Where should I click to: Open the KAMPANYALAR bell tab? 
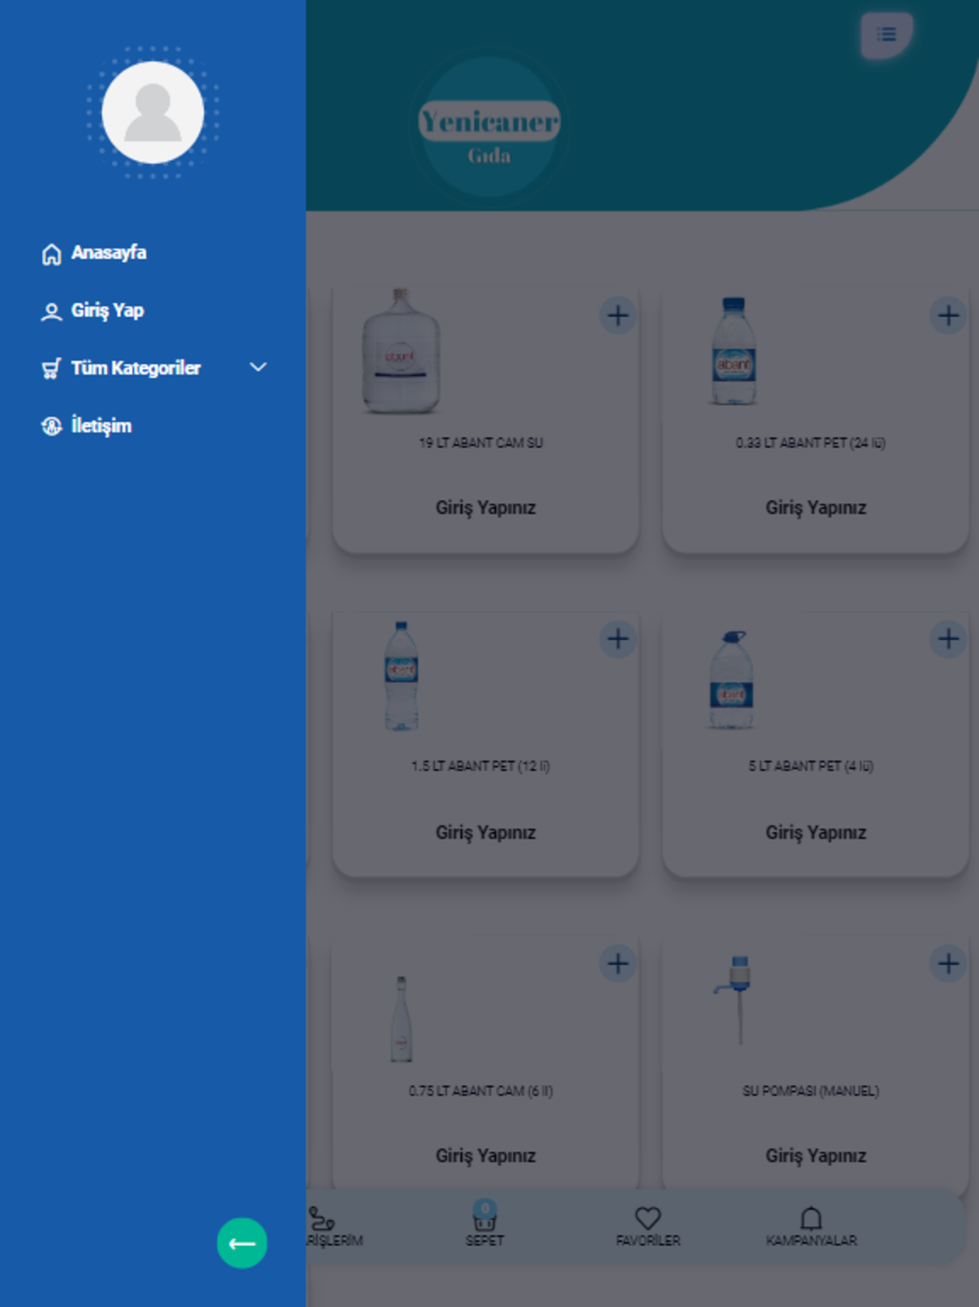coord(811,1226)
